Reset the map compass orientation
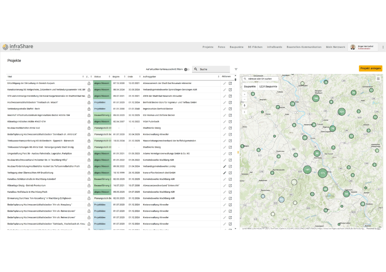The image size is (386, 272). coord(244,106)
